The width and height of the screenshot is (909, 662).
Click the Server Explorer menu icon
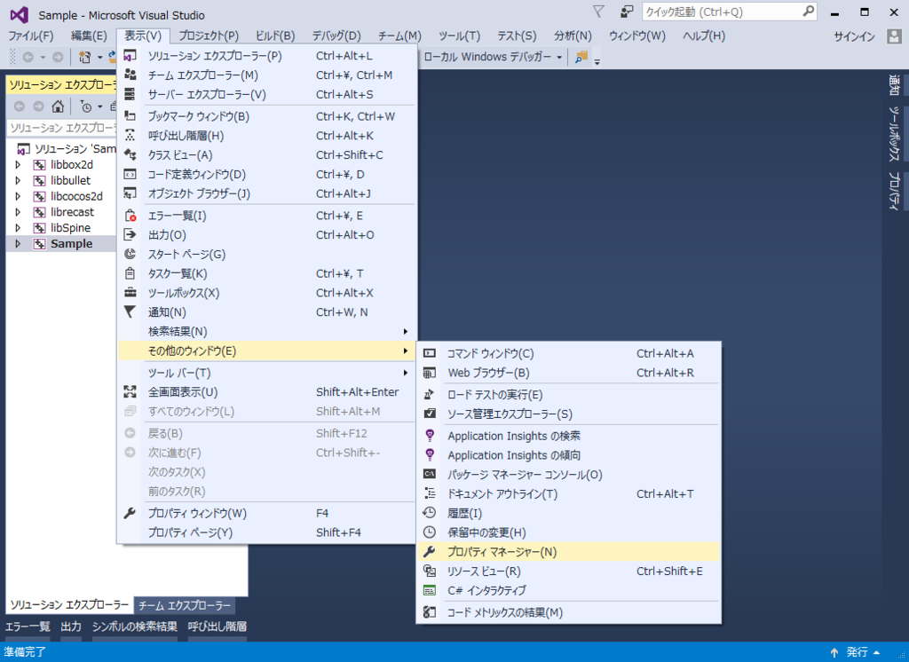coord(130,94)
